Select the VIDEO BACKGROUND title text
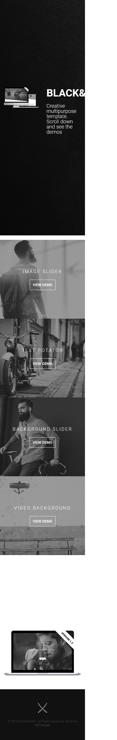Viewport: 117px width, 740px height. click(42, 508)
